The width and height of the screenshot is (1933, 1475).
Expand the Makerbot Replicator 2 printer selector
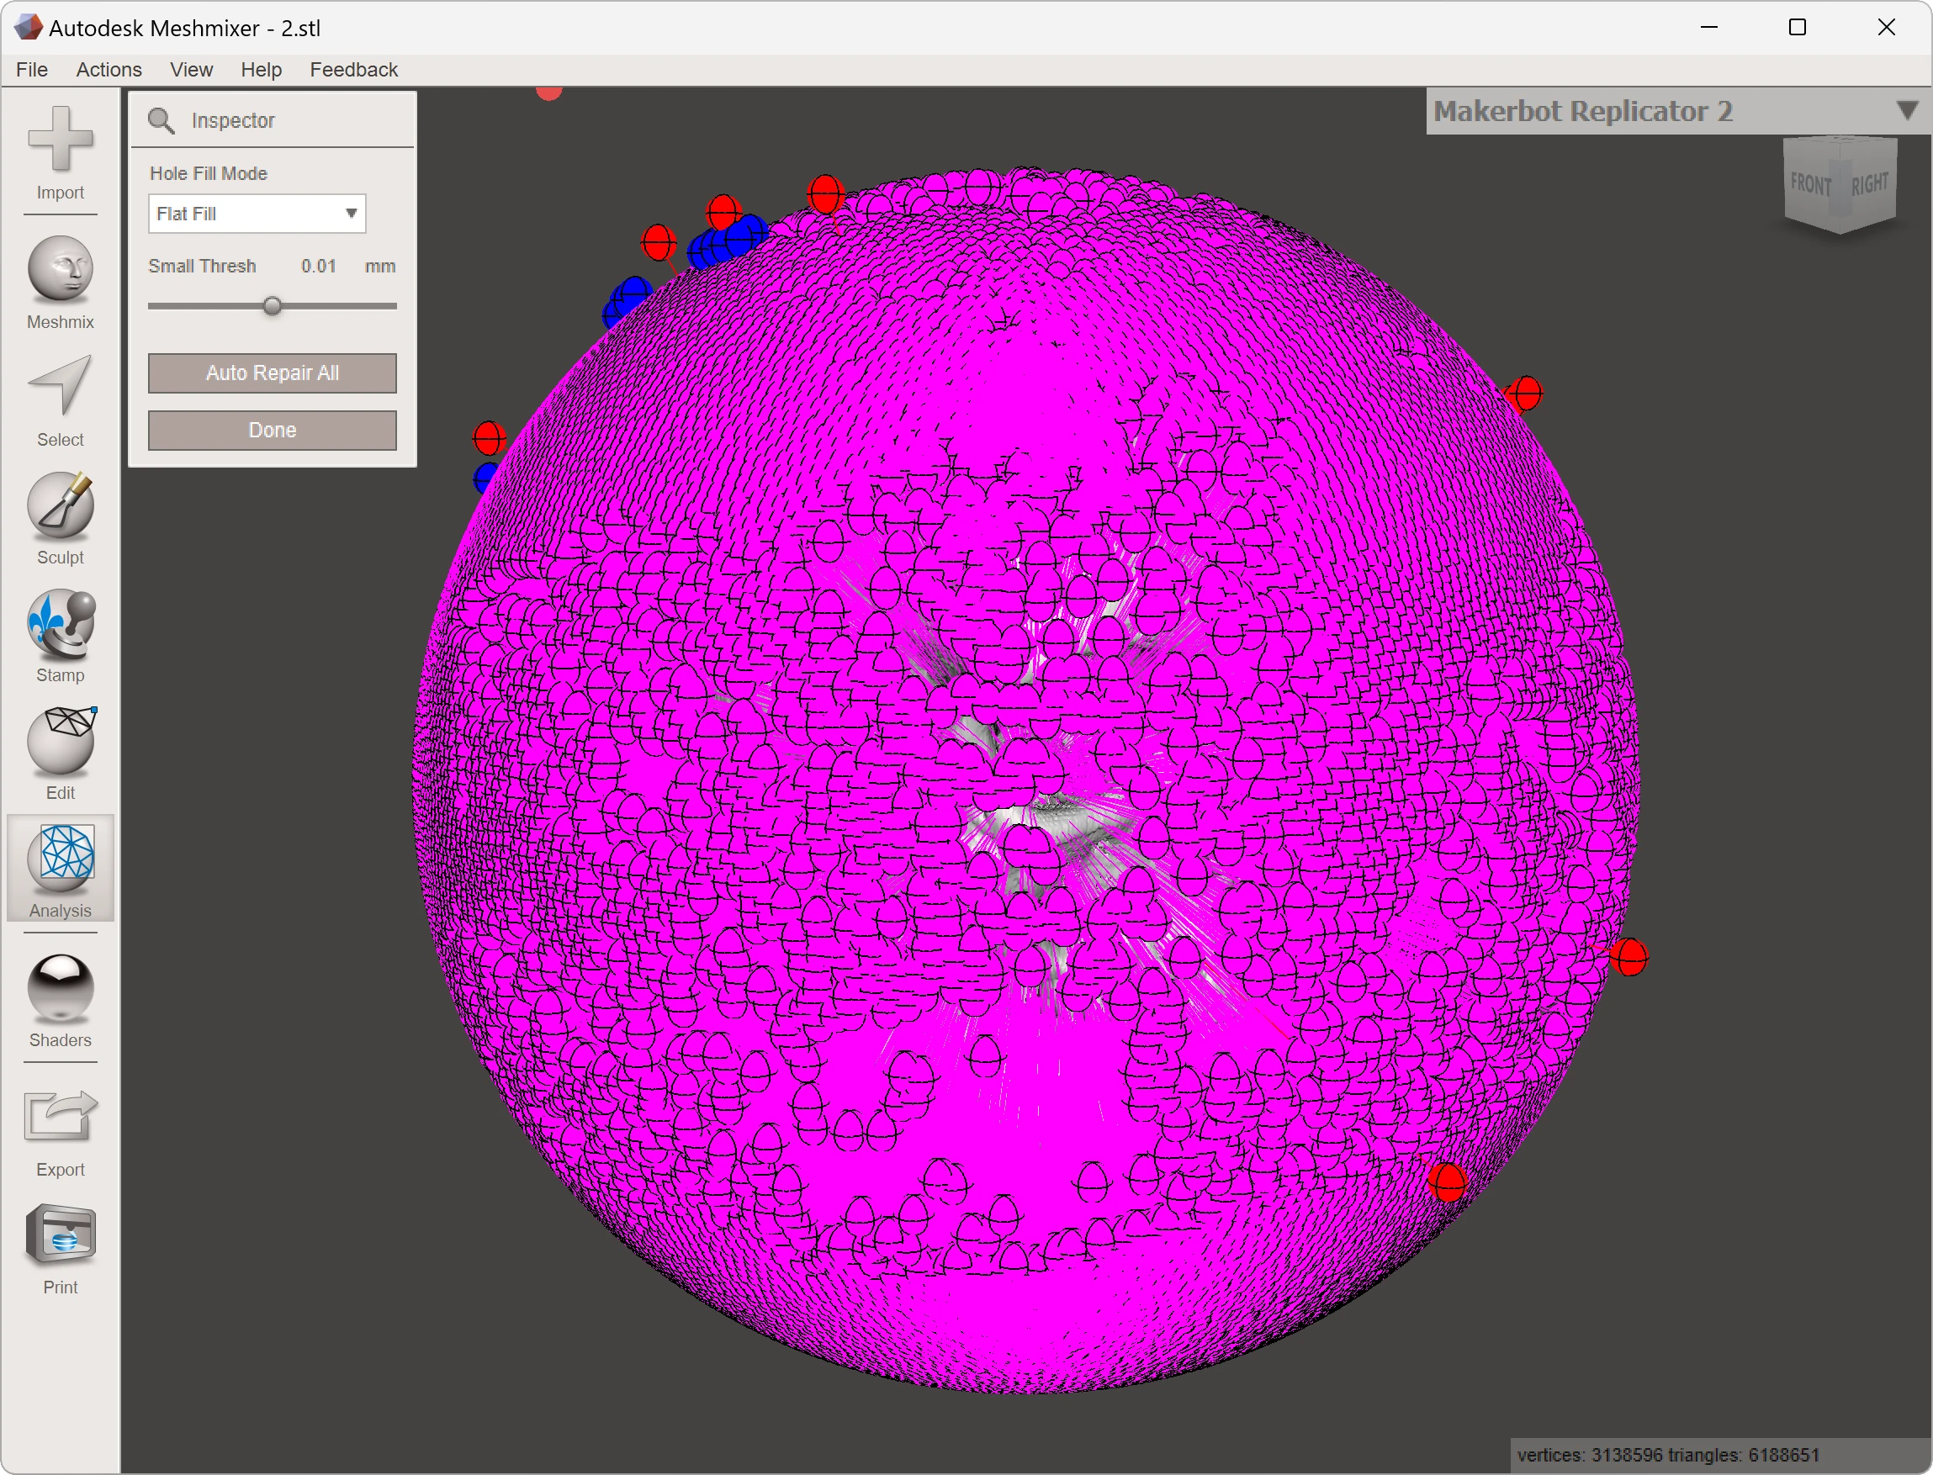[x=1906, y=111]
